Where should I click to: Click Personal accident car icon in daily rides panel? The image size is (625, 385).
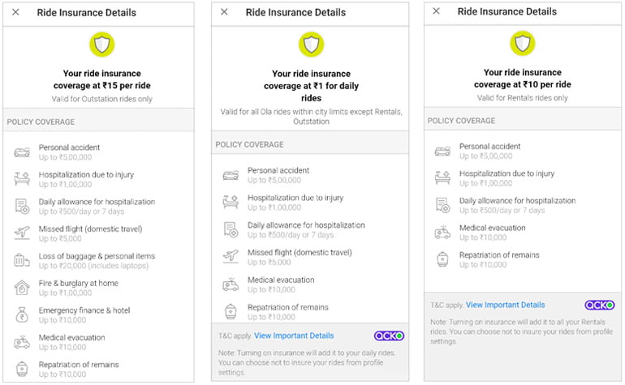click(x=231, y=175)
